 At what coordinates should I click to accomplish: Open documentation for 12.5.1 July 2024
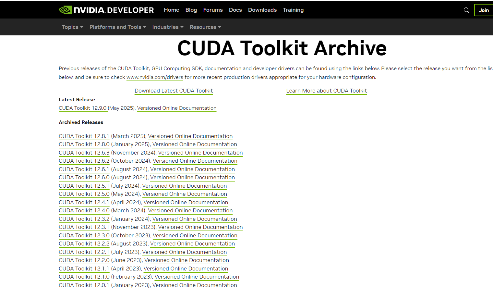pyautogui.click(x=185, y=186)
